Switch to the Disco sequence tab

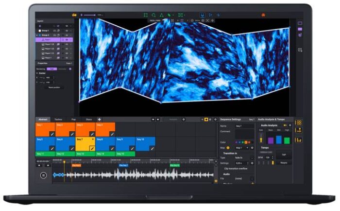tap(89, 119)
